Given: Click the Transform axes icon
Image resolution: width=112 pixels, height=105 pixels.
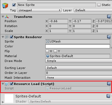Looking at the screenshot, I should pos(7,17).
